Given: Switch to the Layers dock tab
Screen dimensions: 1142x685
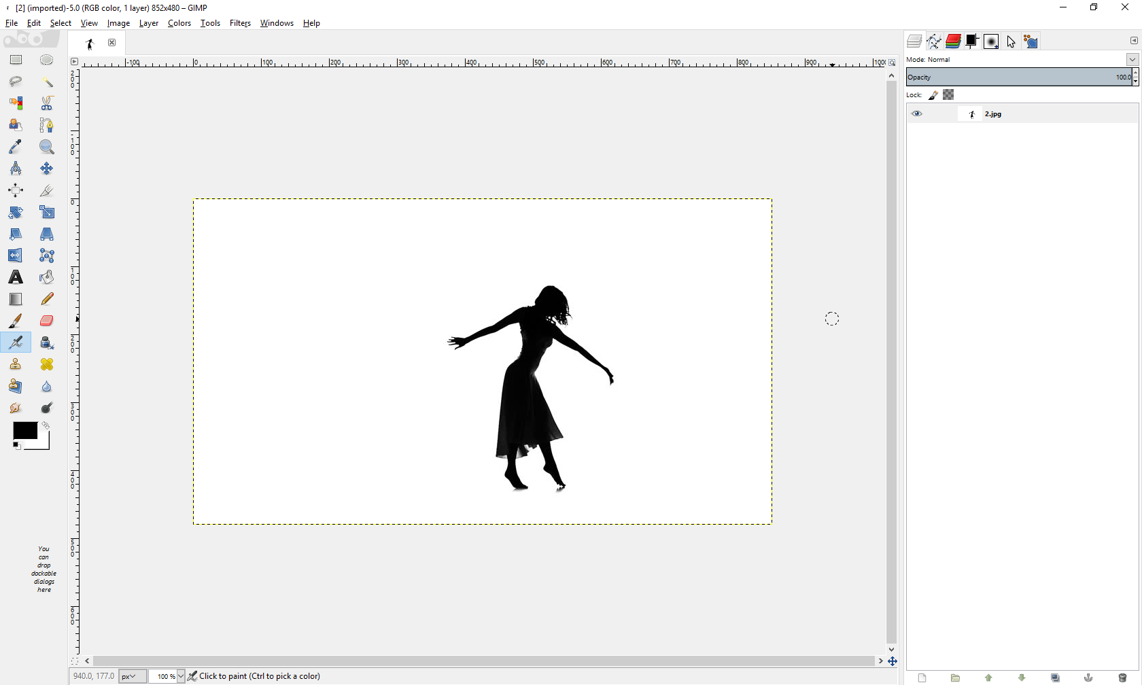Looking at the screenshot, I should [x=915, y=41].
